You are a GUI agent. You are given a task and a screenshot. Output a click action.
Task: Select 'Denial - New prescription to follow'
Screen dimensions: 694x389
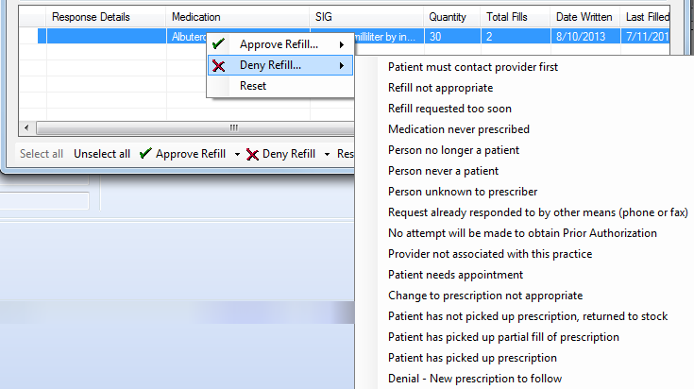tap(475, 379)
